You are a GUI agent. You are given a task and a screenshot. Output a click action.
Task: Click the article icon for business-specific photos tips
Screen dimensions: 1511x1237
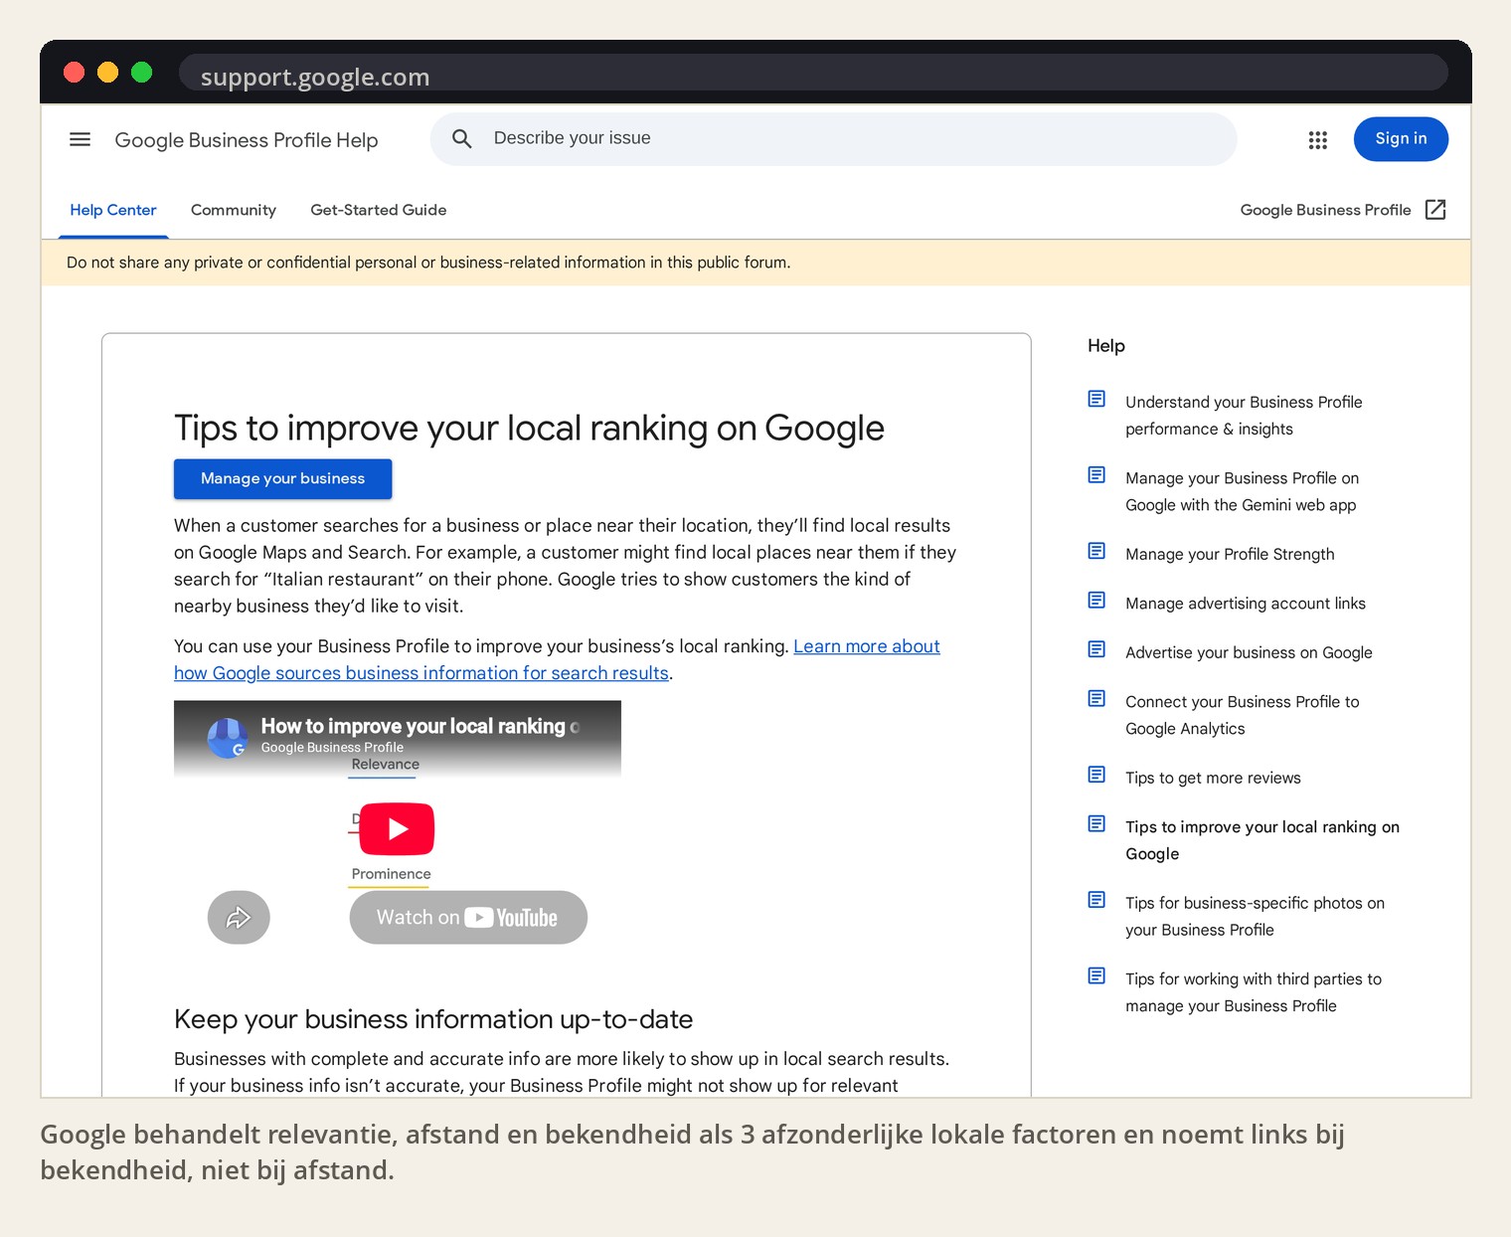click(1096, 900)
